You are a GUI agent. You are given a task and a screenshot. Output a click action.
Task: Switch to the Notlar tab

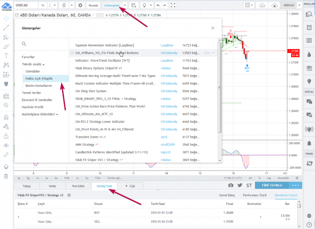tap(52, 186)
